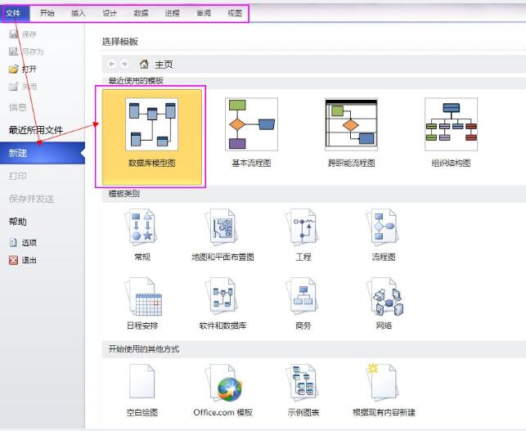This screenshot has width=526, height=431.
Task: Switch to the 审阅 ribbon tab
Action: (204, 13)
